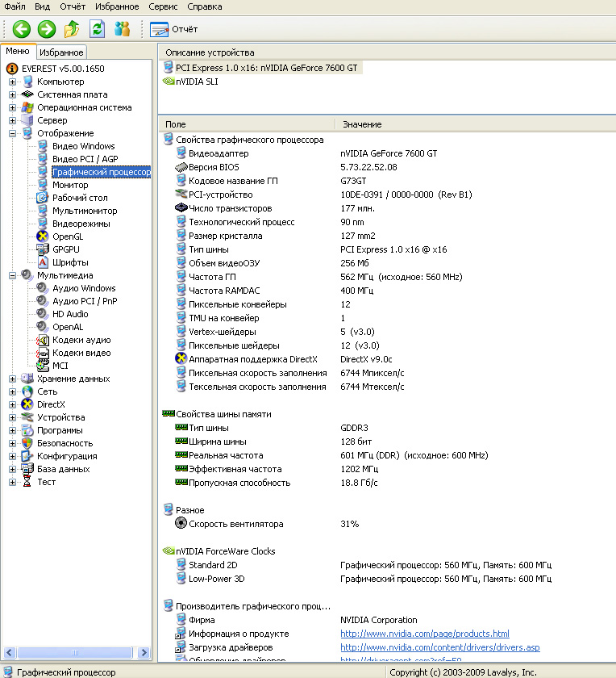Open the Сервис menu
Image resolution: width=616 pixels, height=678 pixels.
[x=163, y=6]
